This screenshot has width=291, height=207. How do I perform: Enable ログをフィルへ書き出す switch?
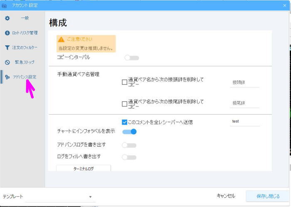[129, 157]
